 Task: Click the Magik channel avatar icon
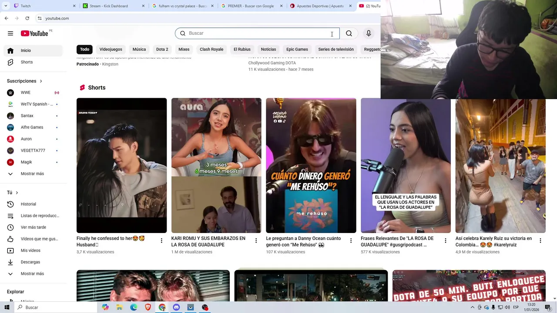(10, 162)
